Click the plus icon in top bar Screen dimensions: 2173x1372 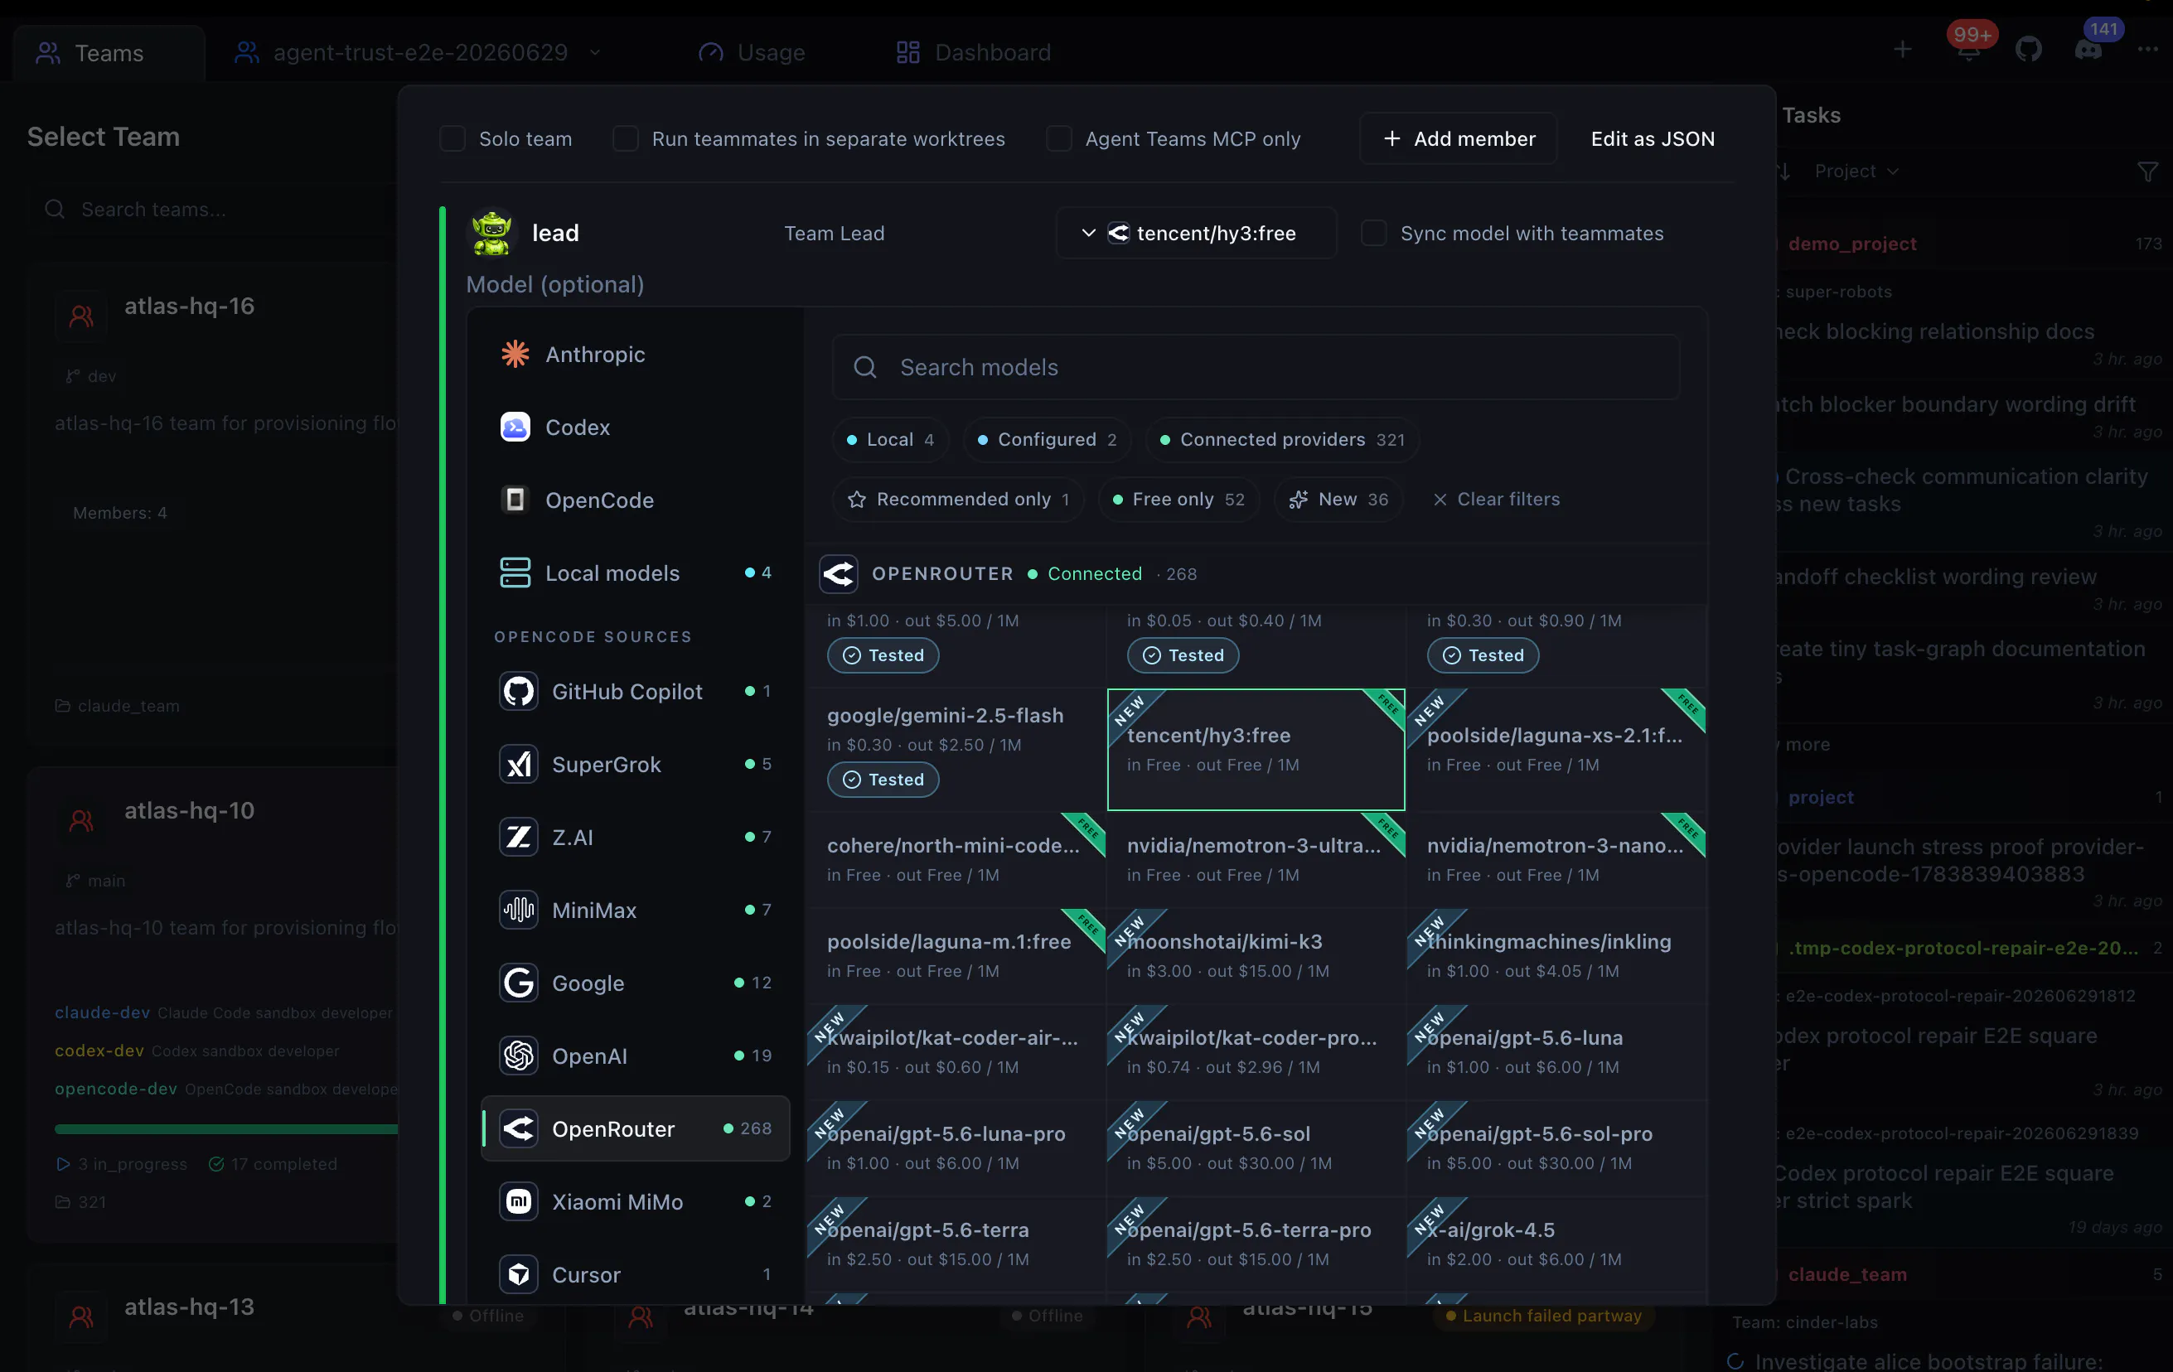(x=1902, y=51)
